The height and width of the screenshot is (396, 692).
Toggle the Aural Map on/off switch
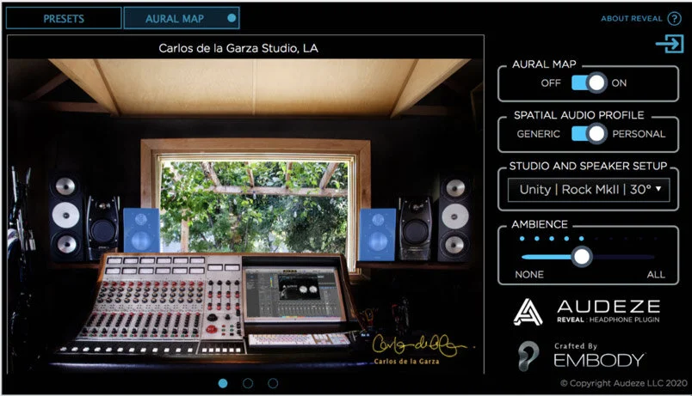point(589,82)
